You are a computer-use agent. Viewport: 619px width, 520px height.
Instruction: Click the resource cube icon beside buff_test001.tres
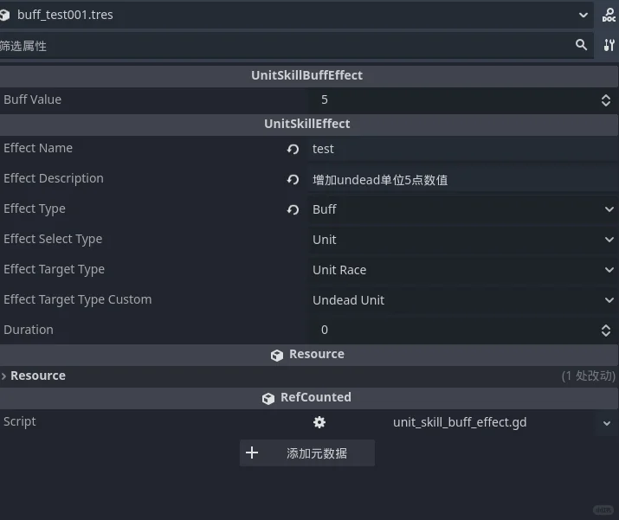click(4, 15)
